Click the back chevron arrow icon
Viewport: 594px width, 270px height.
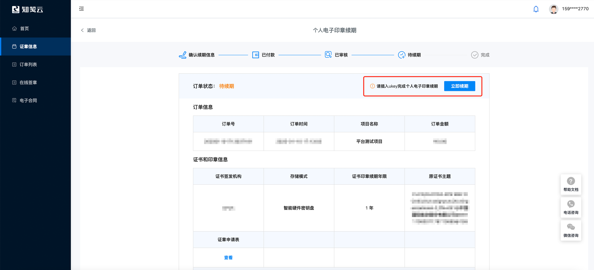[82, 30]
